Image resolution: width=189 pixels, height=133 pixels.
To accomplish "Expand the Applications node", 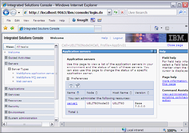I will coord(6,89).
